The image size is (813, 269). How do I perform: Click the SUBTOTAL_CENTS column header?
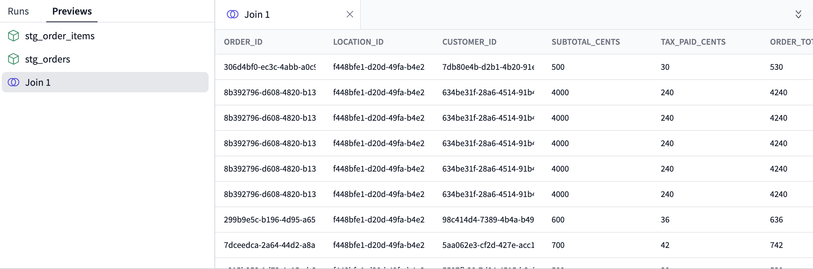pos(585,42)
